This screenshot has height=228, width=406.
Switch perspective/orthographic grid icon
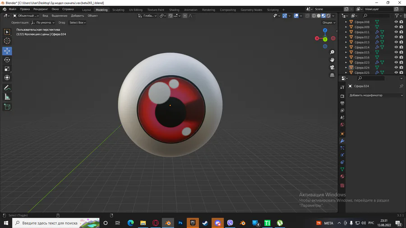(x=332, y=75)
